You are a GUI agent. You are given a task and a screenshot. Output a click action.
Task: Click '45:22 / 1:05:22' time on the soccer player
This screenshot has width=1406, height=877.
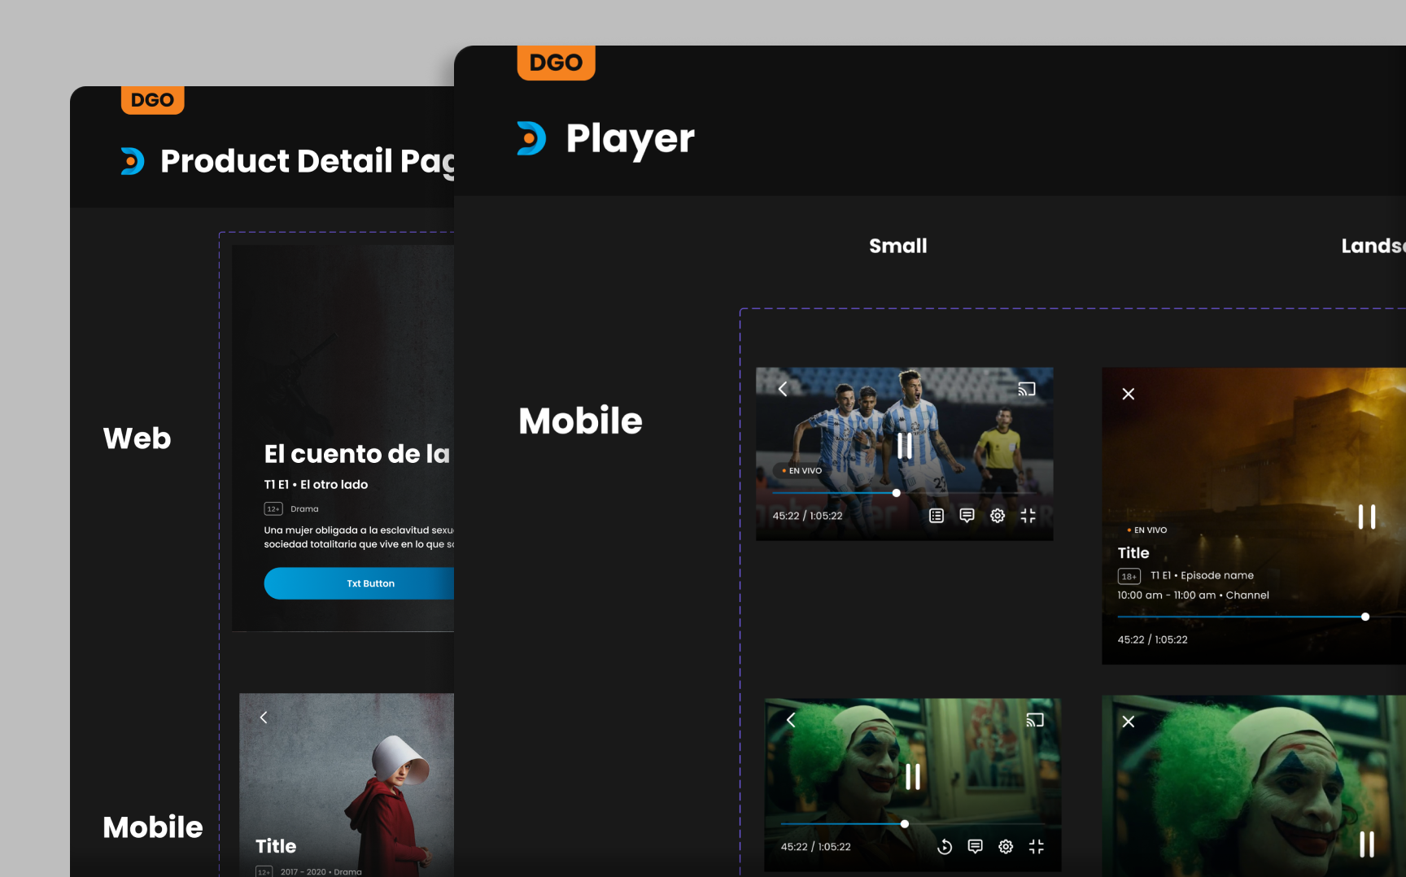[x=807, y=516]
